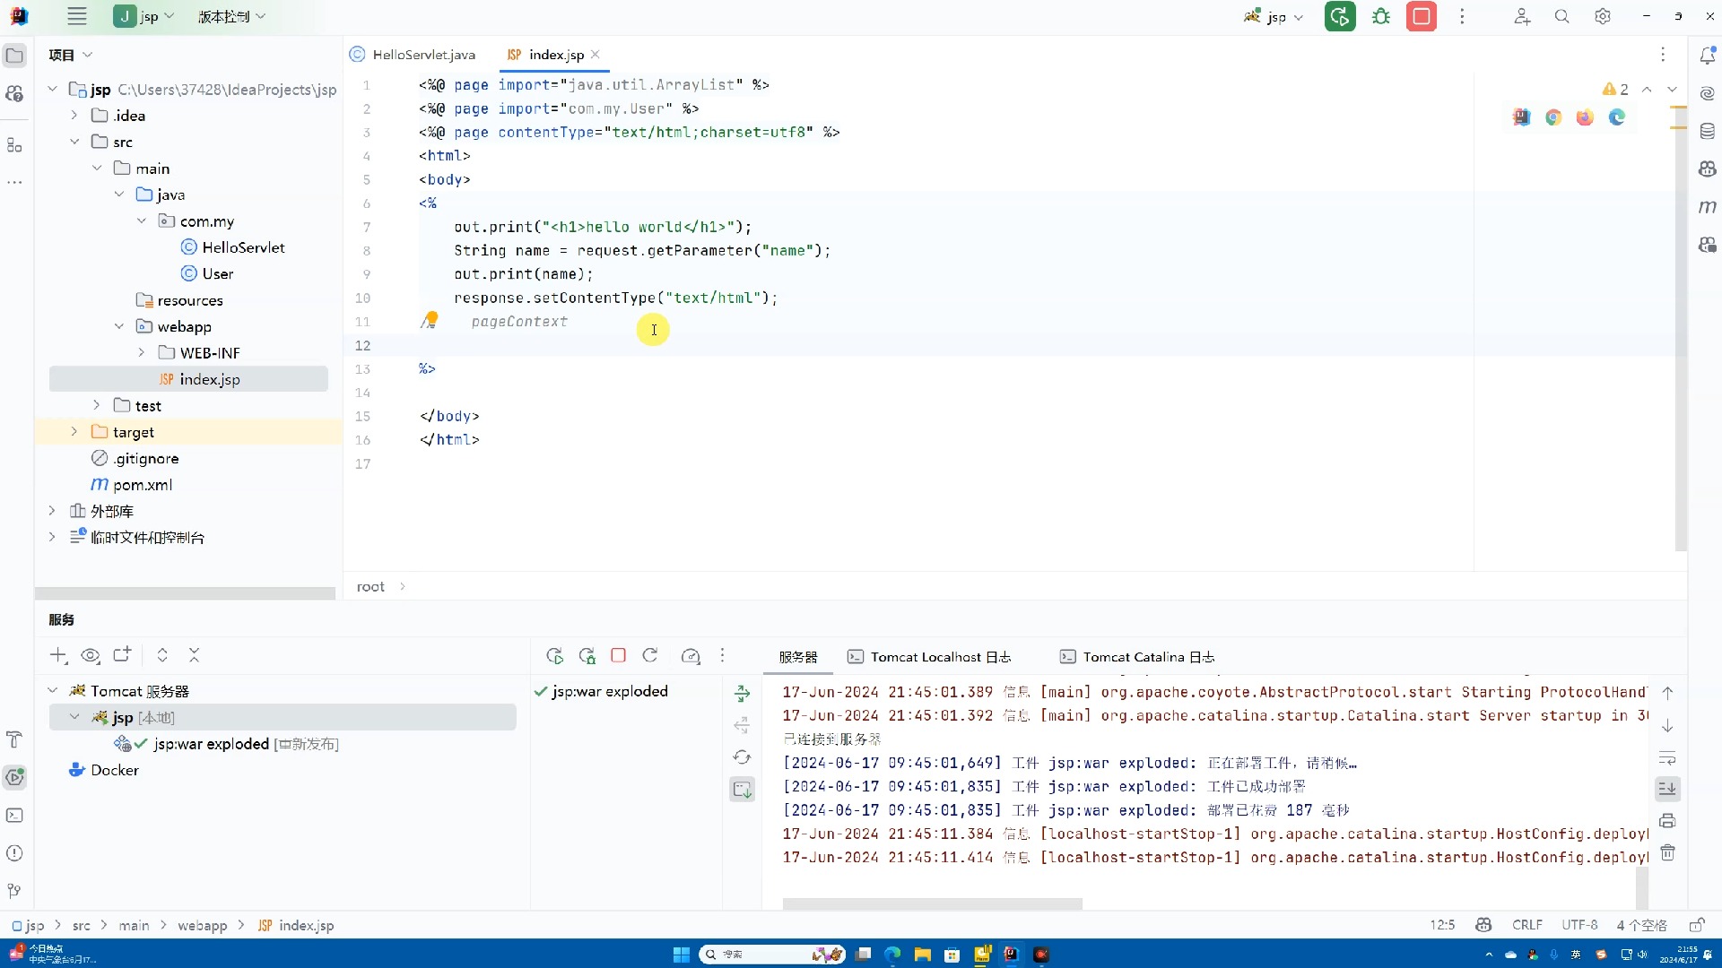Open Services tool window icon
Image resolution: width=1722 pixels, height=968 pixels.
[14, 777]
